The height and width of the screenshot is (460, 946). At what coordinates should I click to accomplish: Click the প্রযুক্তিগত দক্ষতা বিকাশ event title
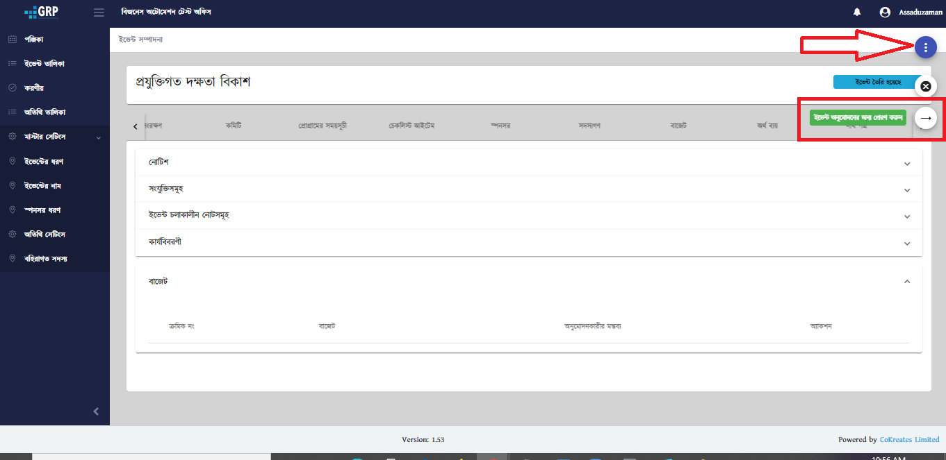coord(193,82)
